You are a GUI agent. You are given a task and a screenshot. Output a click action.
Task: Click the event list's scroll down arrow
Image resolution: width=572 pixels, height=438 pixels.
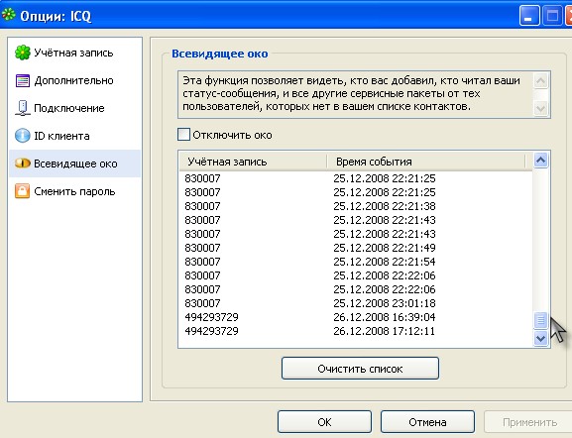tap(540, 338)
